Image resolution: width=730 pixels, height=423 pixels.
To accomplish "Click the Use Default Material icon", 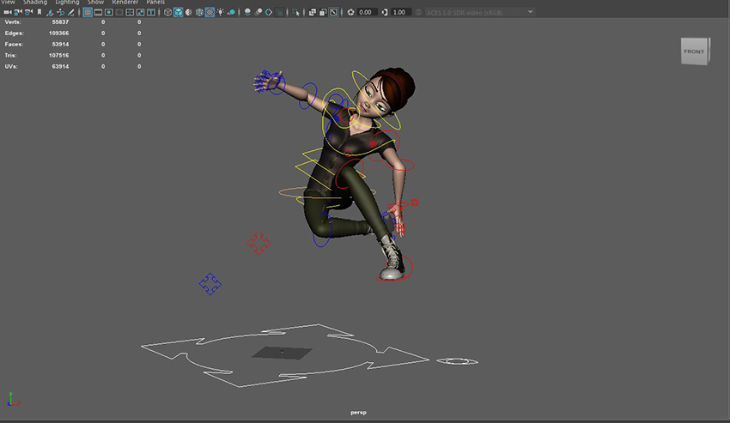I will click(189, 13).
